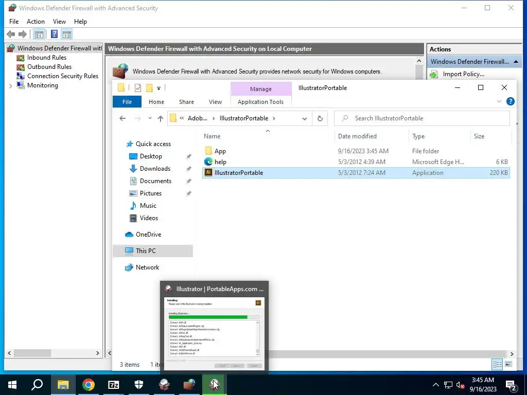The image size is (527, 395).
Task: Refresh the IllustratorPortable folder view
Action: [x=320, y=119]
